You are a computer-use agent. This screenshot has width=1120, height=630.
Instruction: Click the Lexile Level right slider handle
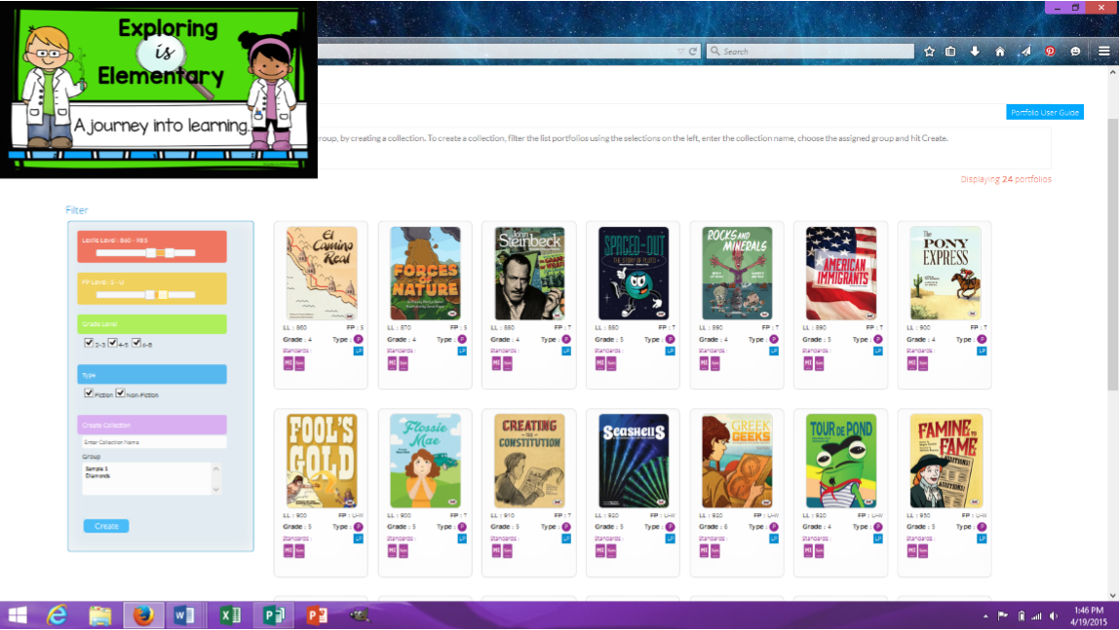170,252
